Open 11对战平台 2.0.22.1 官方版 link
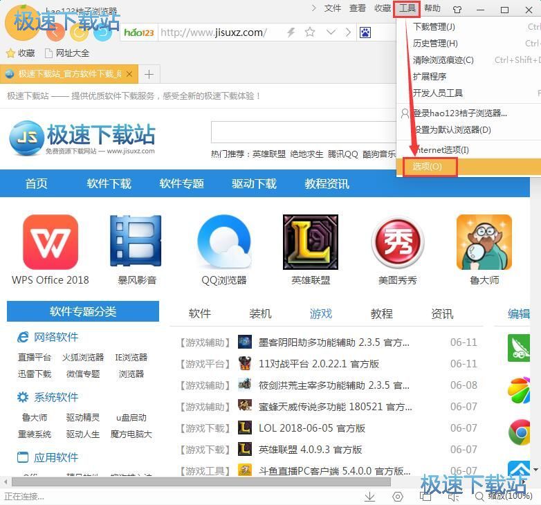This screenshot has width=541, height=505. click(x=319, y=364)
